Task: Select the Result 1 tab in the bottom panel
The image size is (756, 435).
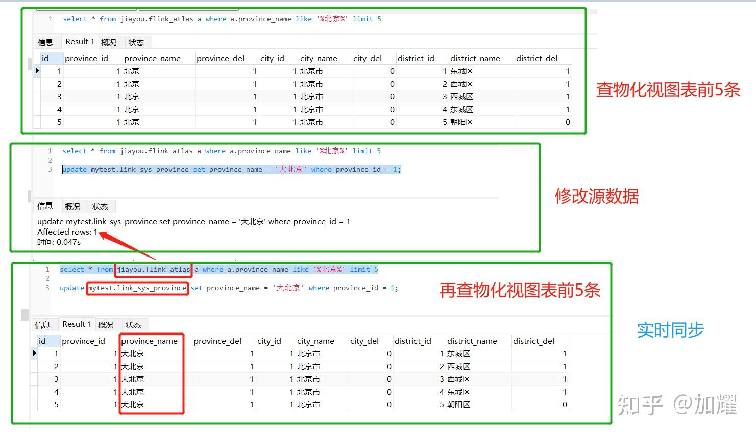Action: pos(76,324)
